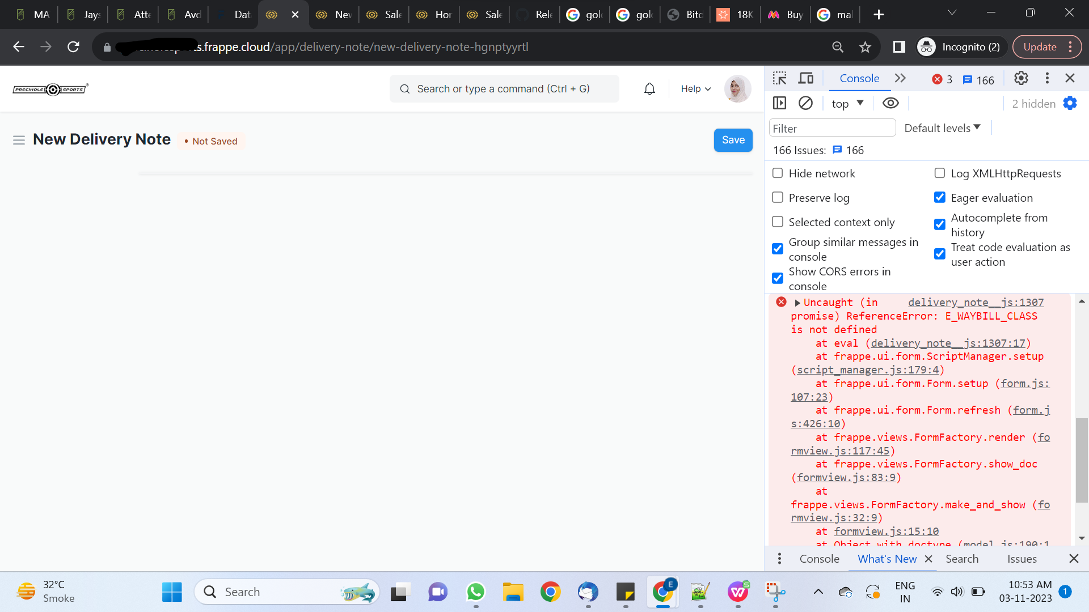Disable the Eager evaluation checkbox
The height and width of the screenshot is (612, 1089).
click(x=940, y=197)
